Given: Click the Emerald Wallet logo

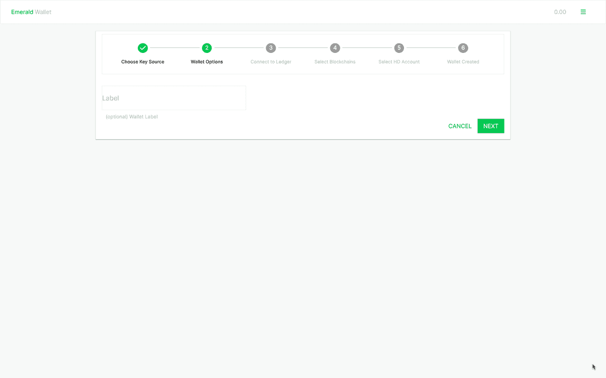Looking at the screenshot, I should pos(31,12).
